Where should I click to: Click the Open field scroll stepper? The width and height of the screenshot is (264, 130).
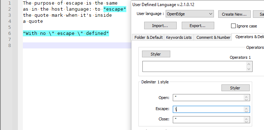click(x=246, y=98)
